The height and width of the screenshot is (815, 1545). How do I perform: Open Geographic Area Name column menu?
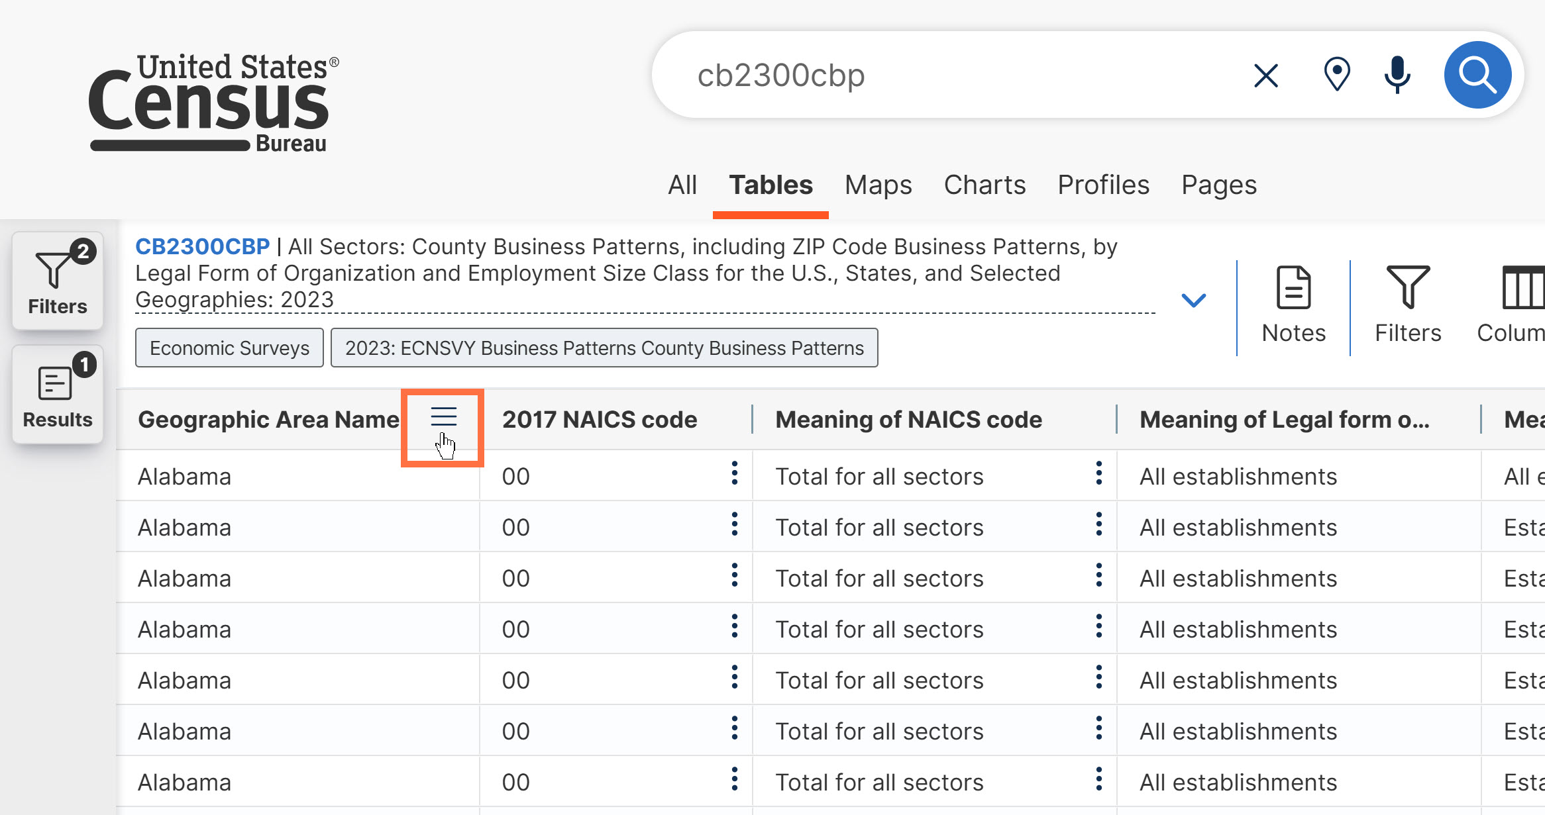[x=443, y=418]
